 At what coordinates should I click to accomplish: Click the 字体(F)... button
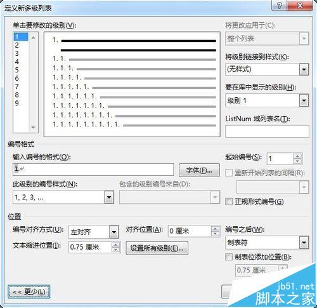tap(199, 170)
